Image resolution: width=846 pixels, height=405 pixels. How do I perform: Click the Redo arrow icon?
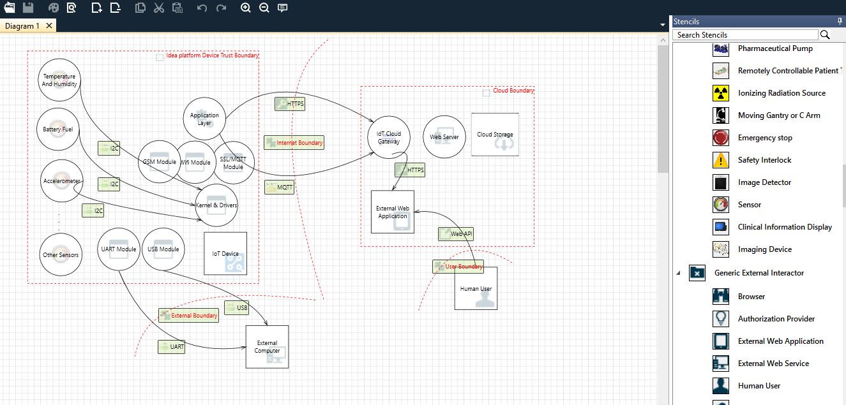coord(221,8)
